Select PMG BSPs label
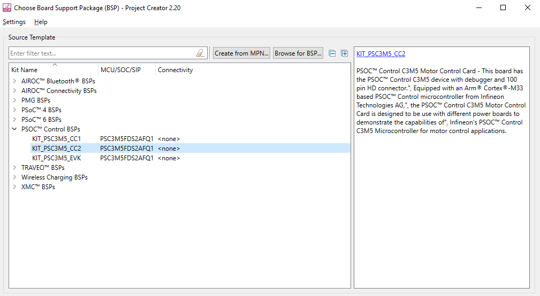 coord(36,100)
